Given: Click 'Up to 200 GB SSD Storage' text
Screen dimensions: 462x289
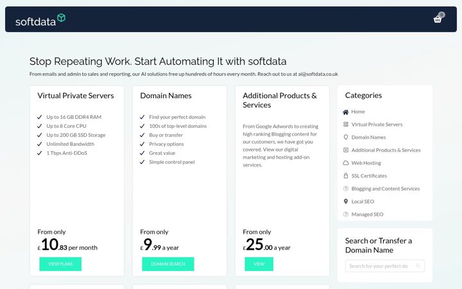Looking at the screenshot, I should (x=76, y=135).
